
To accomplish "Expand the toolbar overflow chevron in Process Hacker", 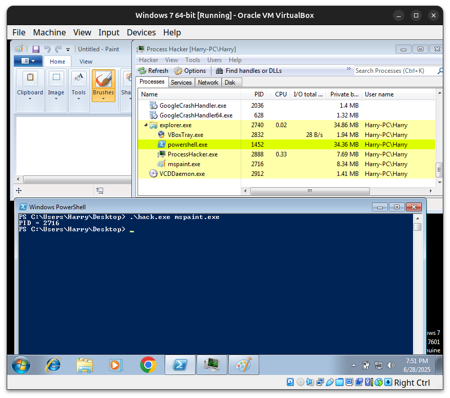I will pyautogui.click(x=349, y=69).
